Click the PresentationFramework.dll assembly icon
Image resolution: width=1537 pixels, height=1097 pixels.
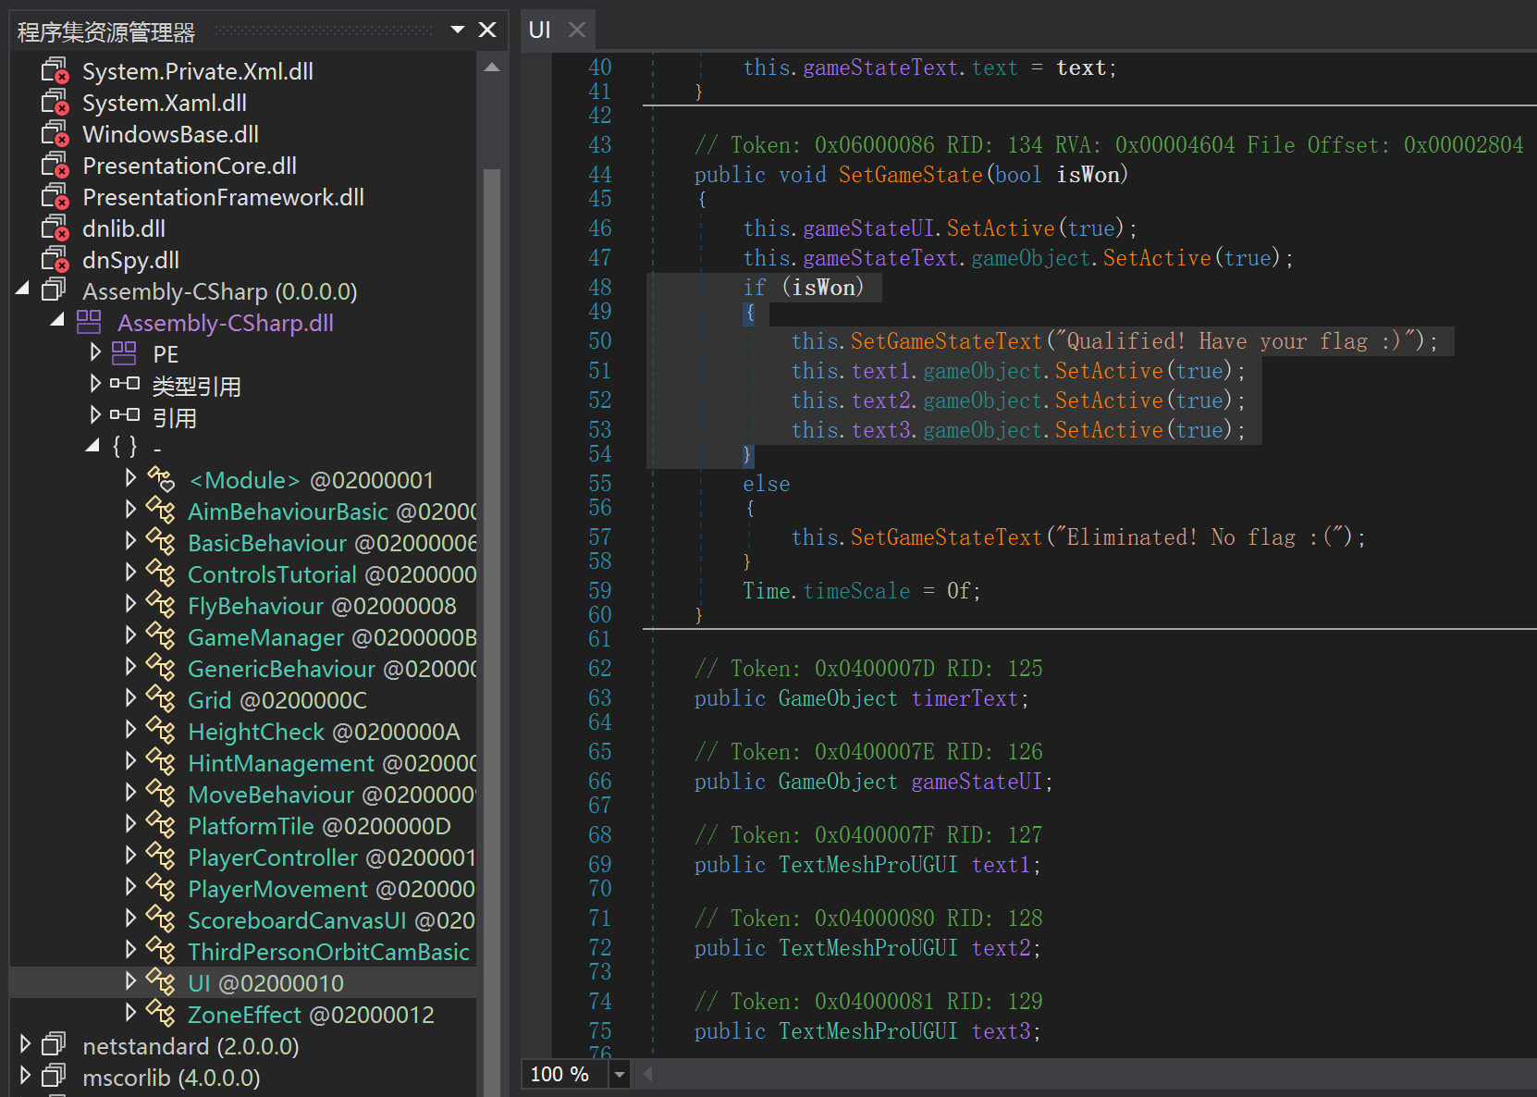coord(55,197)
